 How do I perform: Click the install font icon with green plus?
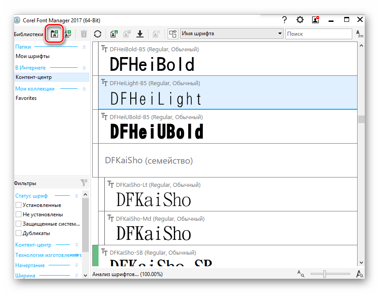pyautogui.click(x=114, y=34)
